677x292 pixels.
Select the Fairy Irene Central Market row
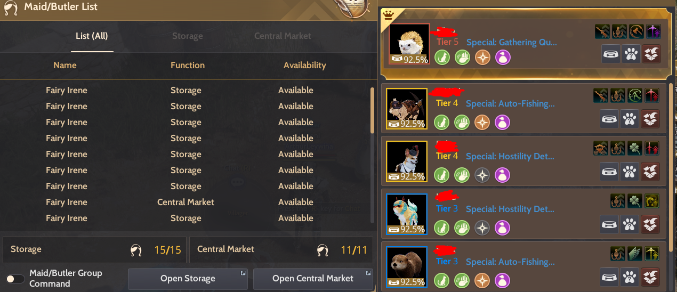[187, 202]
